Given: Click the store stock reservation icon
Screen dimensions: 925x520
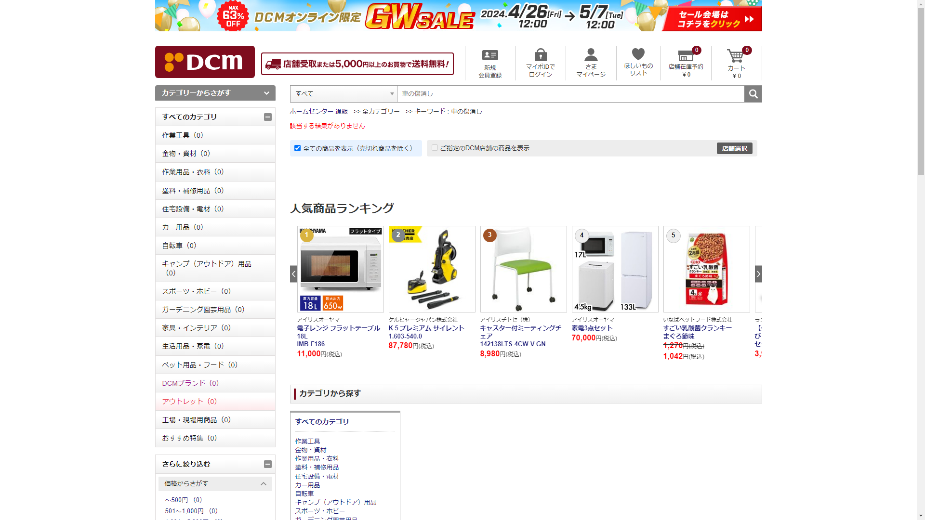Looking at the screenshot, I should [686, 56].
